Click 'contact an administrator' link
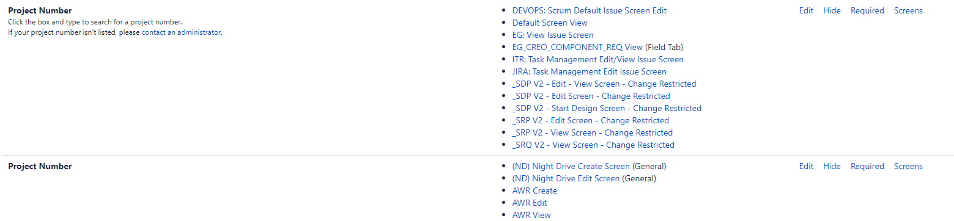 [x=181, y=32]
